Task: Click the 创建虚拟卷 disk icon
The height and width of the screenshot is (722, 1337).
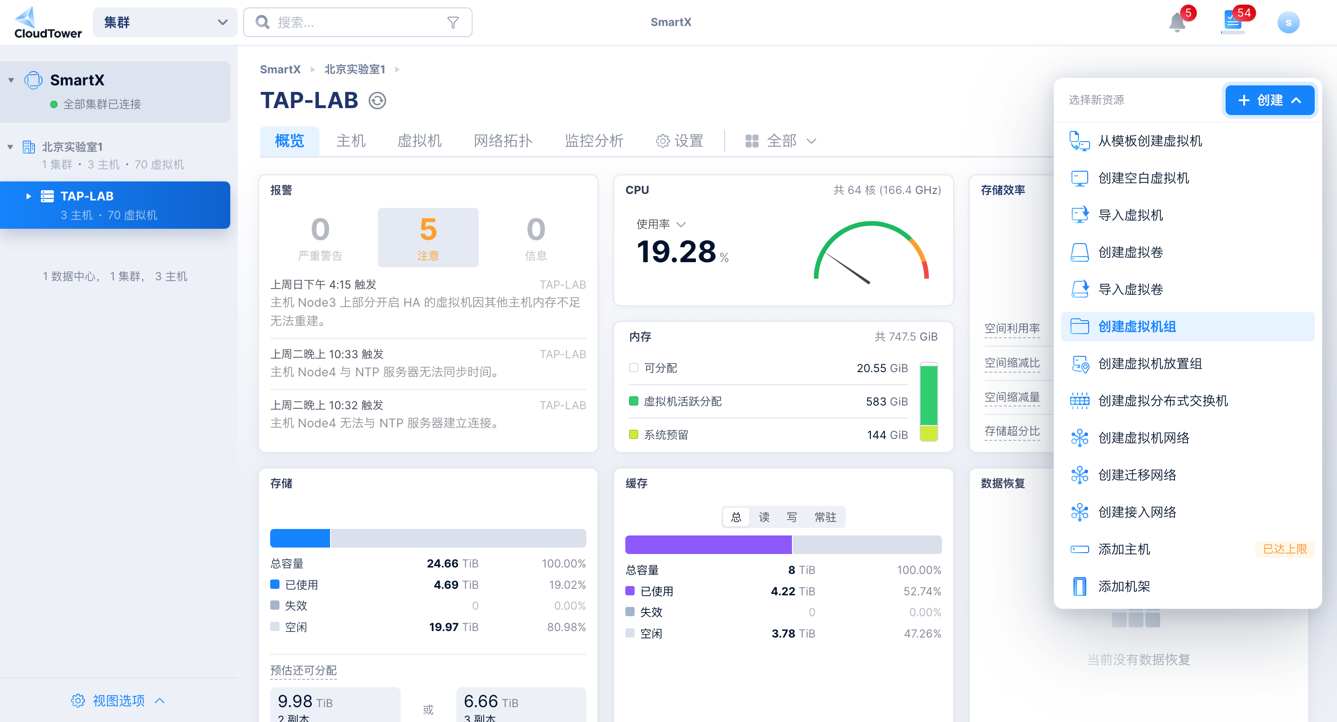Action: point(1079,252)
